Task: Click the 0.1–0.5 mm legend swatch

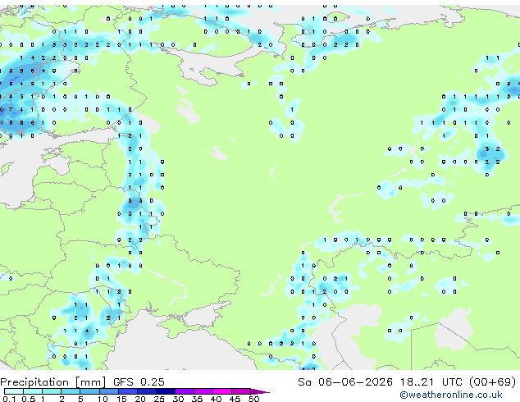Action: click(x=14, y=391)
